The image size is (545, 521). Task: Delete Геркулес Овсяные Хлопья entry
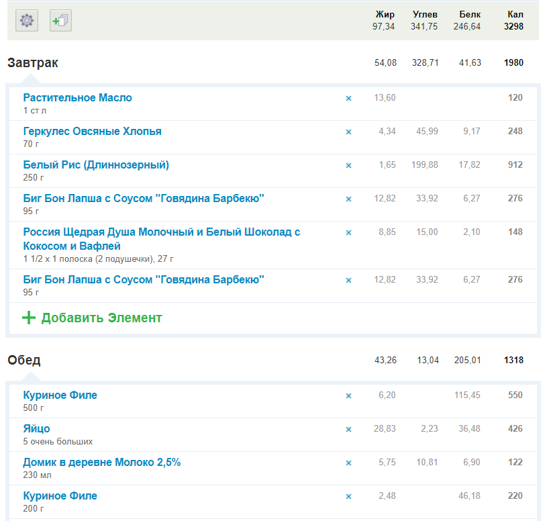point(348,132)
